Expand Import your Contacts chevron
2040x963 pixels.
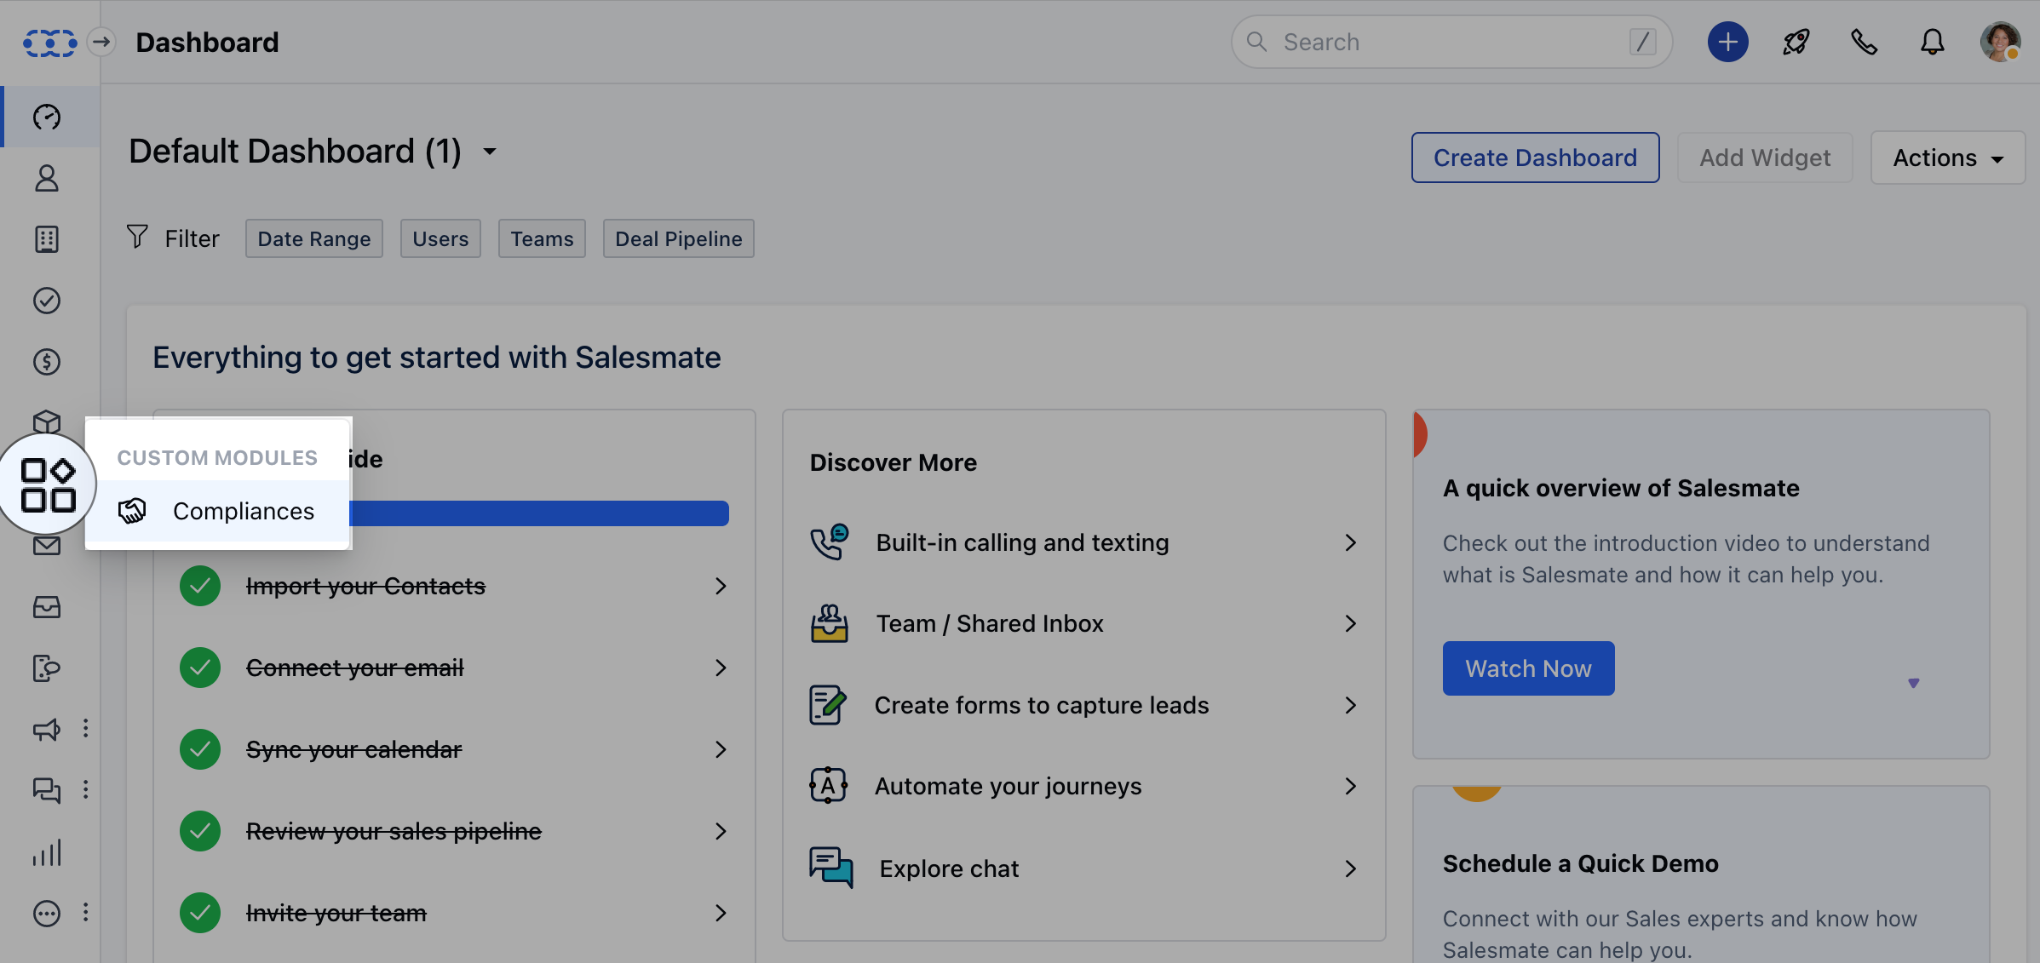click(x=721, y=586)
